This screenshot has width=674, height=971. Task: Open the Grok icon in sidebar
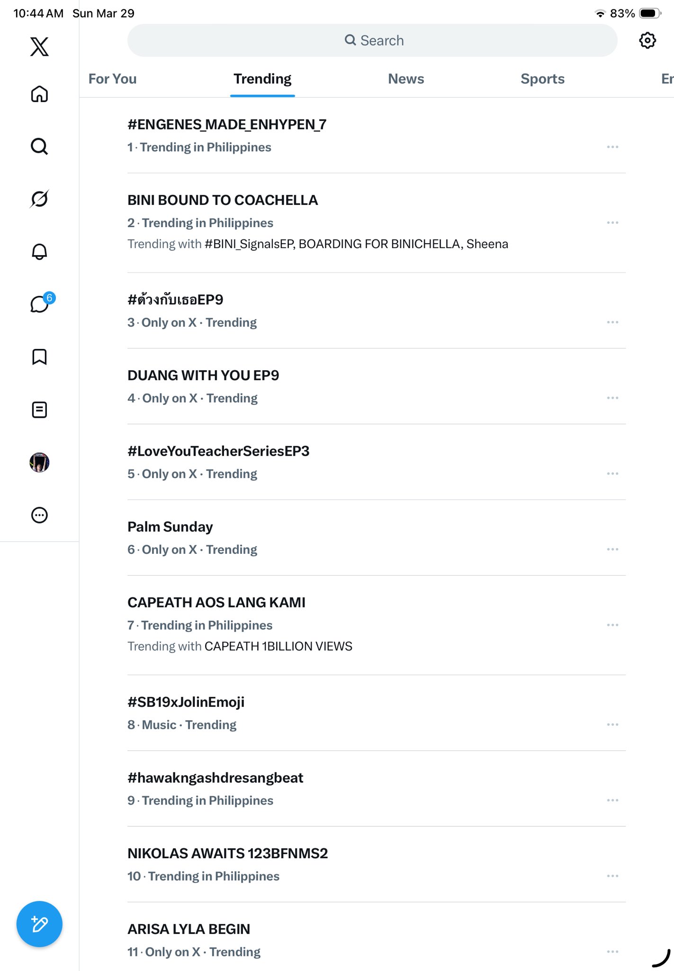(39, 199)
